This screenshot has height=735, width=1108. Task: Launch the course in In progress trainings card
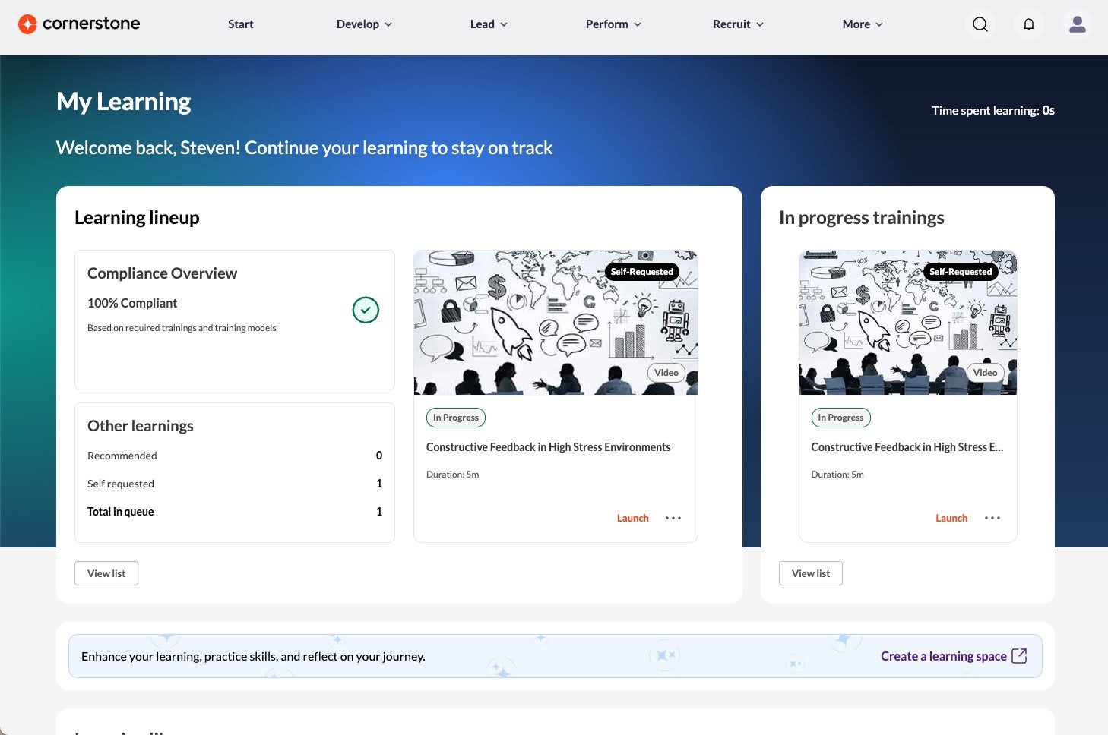click(951, 518)
